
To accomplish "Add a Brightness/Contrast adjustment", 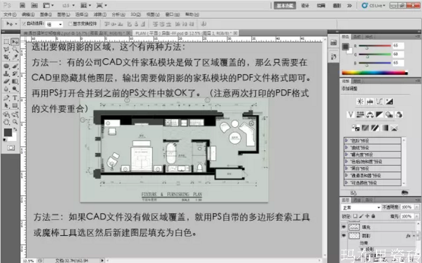I will click(360, 101).
